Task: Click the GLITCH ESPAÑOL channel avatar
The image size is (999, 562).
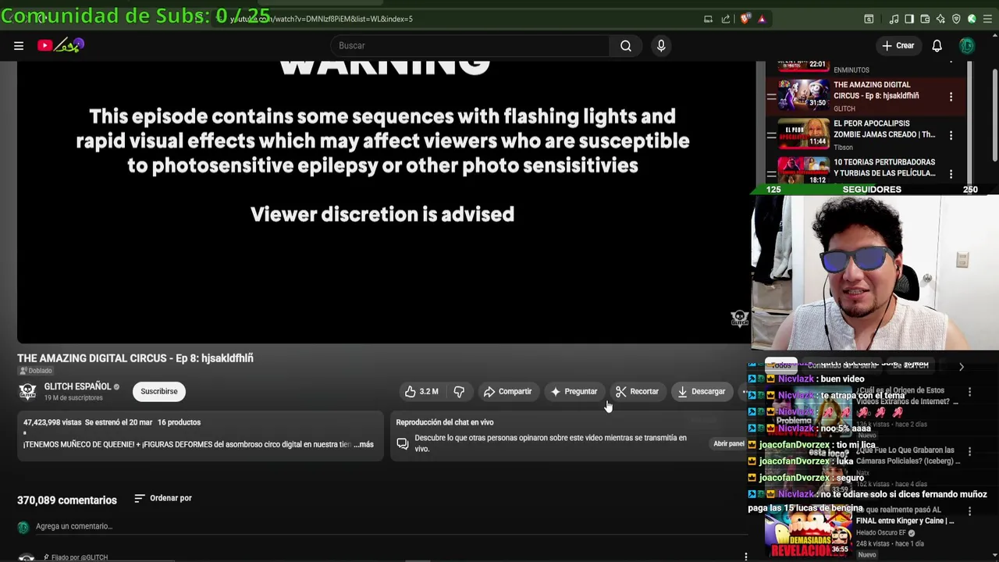Action: [x=27, y=391]
